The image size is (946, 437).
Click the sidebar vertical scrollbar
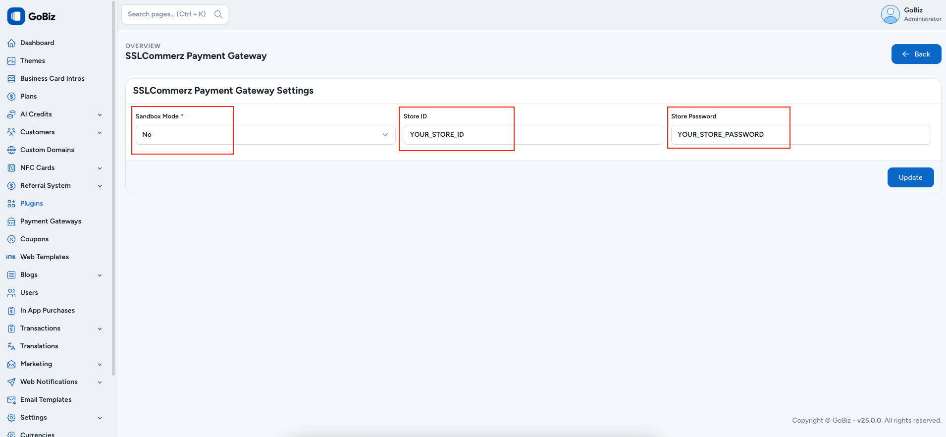click(x=113, y=188)
